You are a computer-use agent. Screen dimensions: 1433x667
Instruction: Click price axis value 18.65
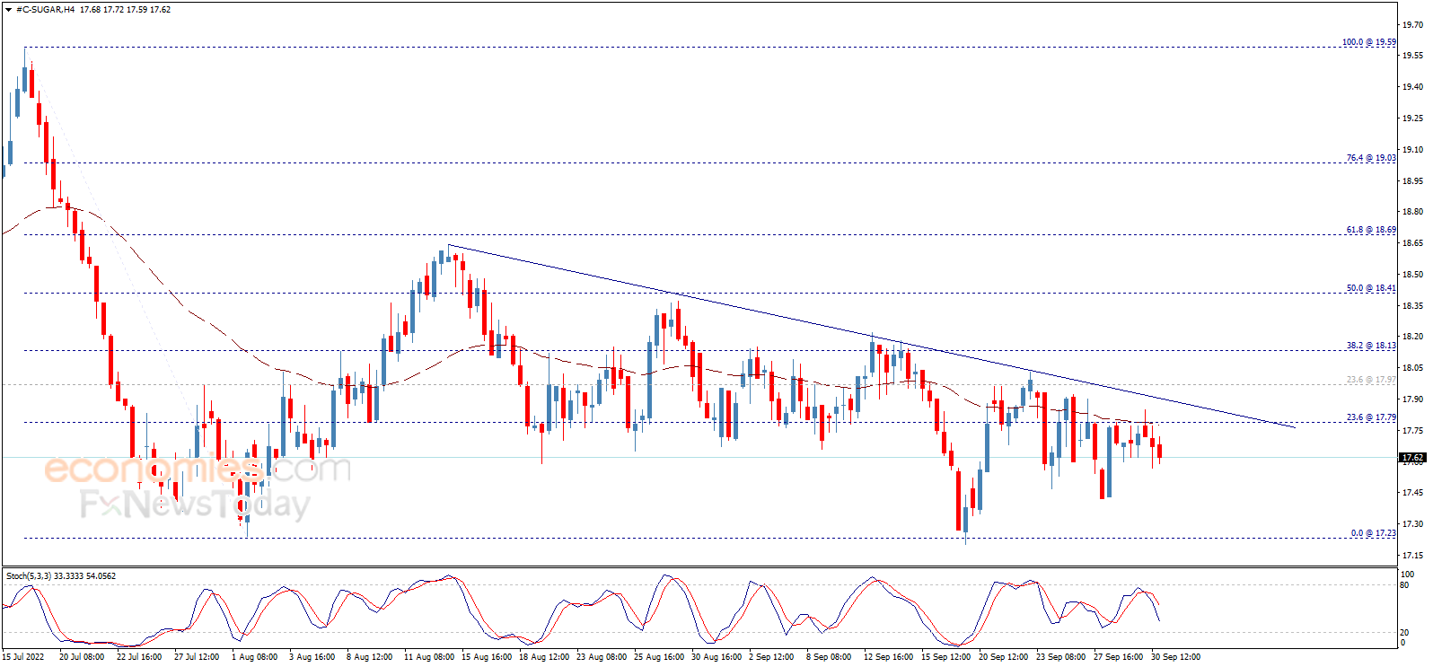1412,243
